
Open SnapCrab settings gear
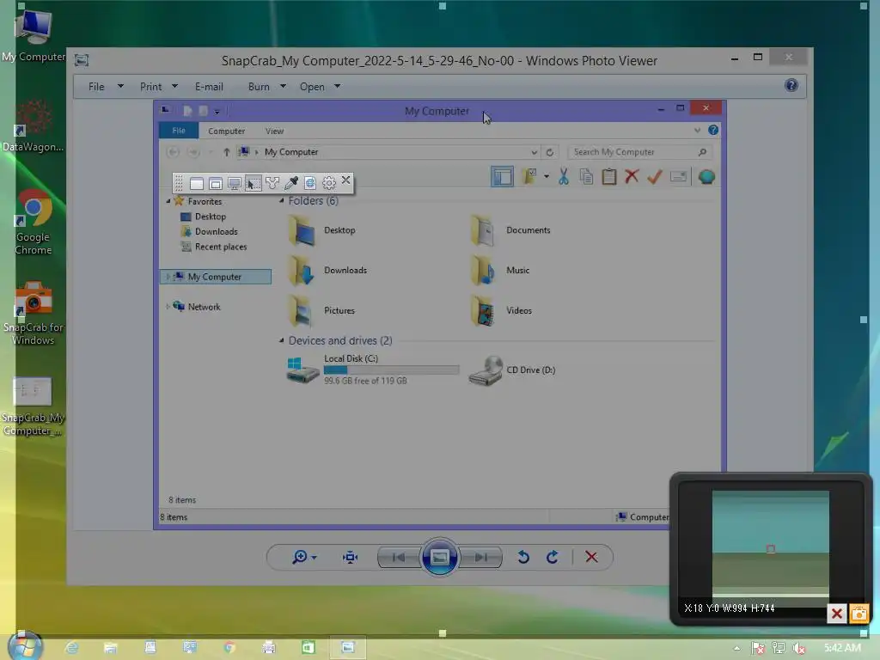coord(329,183)
